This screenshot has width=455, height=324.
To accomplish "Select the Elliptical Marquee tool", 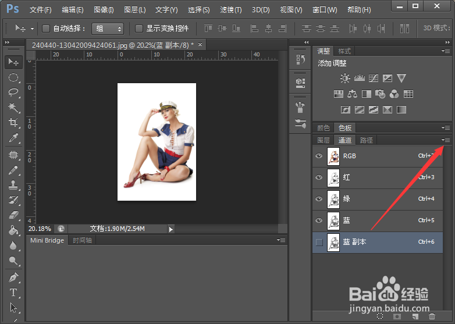I will pos(13,77).
